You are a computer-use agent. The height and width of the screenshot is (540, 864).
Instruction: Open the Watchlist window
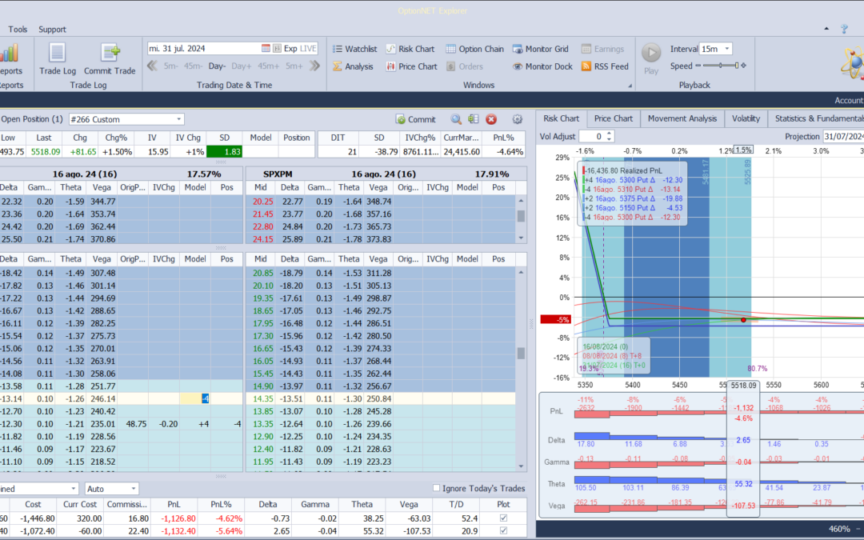click(355, 49)
